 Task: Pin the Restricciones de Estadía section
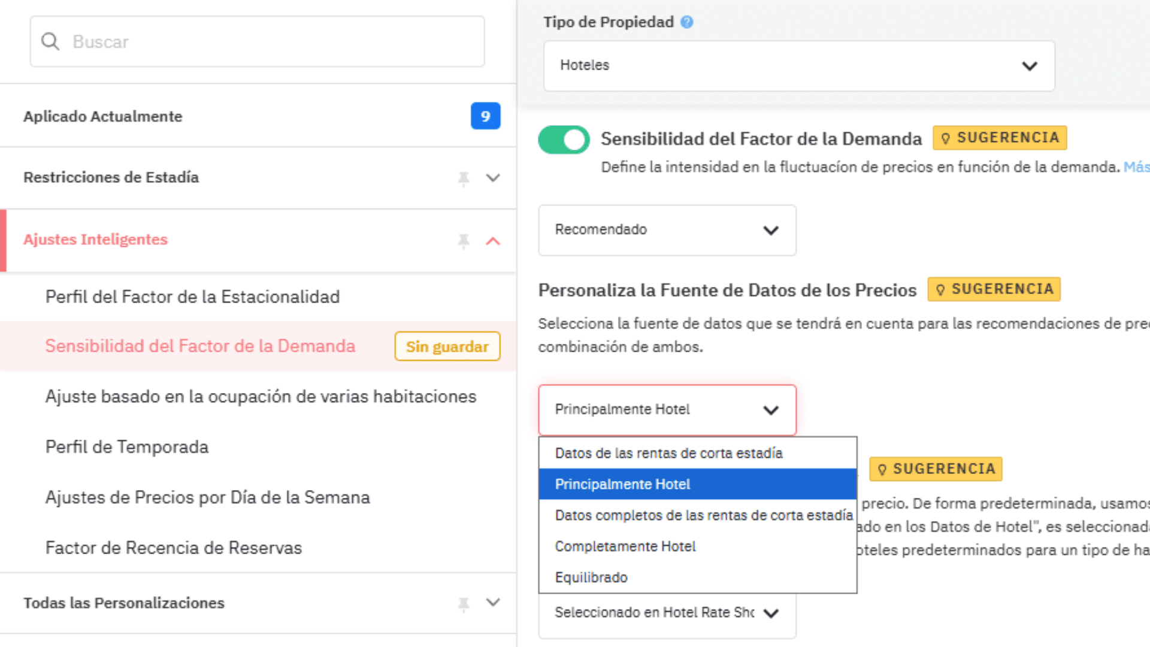click(464, 178)
